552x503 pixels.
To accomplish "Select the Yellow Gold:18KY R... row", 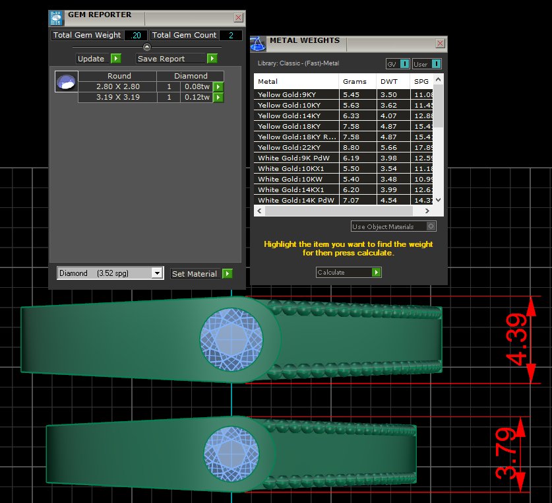I will 343,137.
